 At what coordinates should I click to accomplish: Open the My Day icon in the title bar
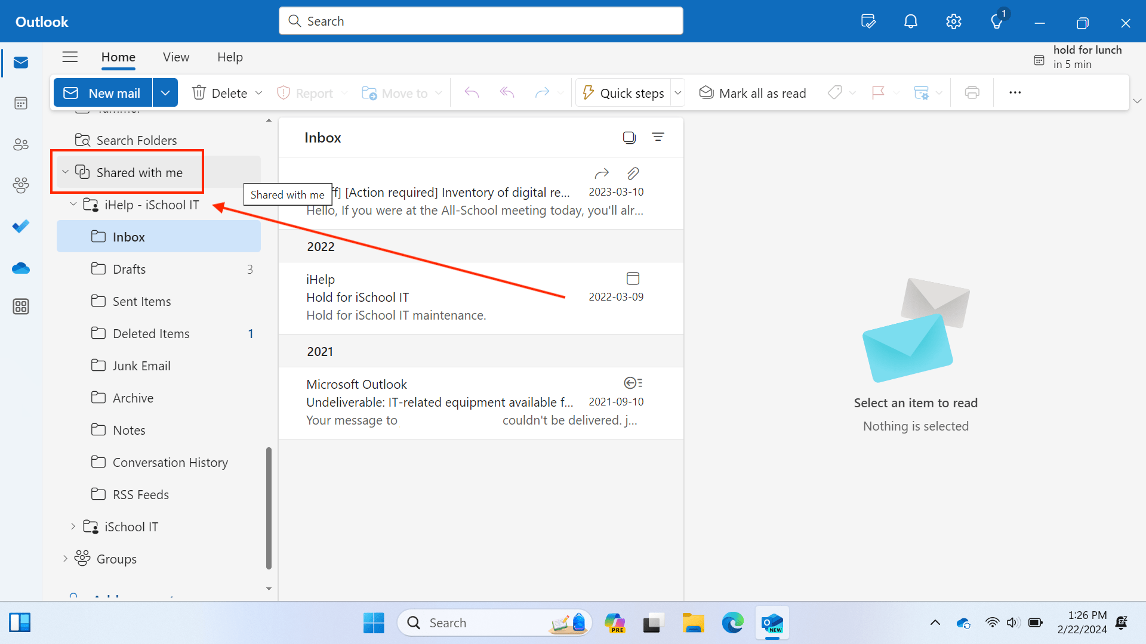(868, 22)
